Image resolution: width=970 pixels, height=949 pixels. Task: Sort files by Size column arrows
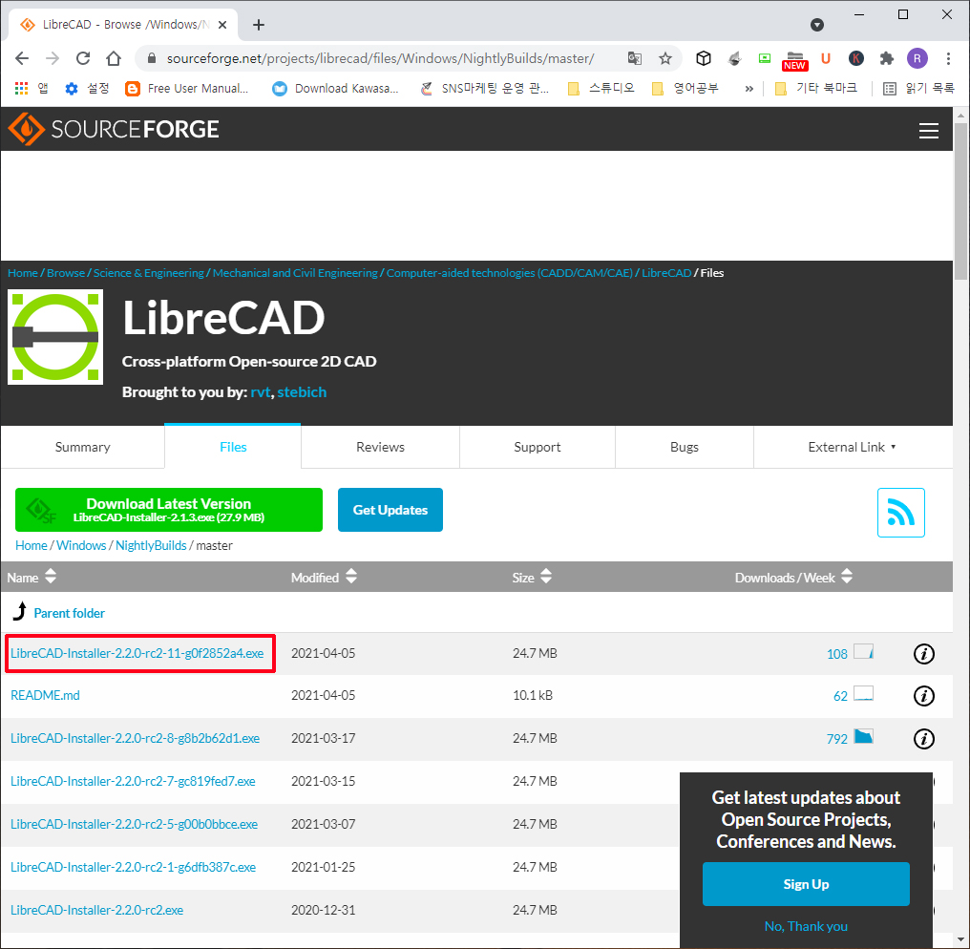546,577
